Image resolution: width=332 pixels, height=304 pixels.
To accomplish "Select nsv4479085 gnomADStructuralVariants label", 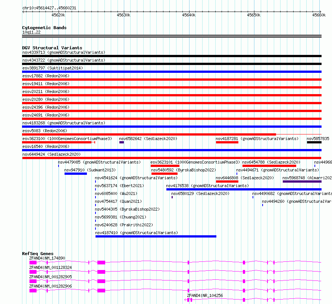I will [x=99, y=162].
